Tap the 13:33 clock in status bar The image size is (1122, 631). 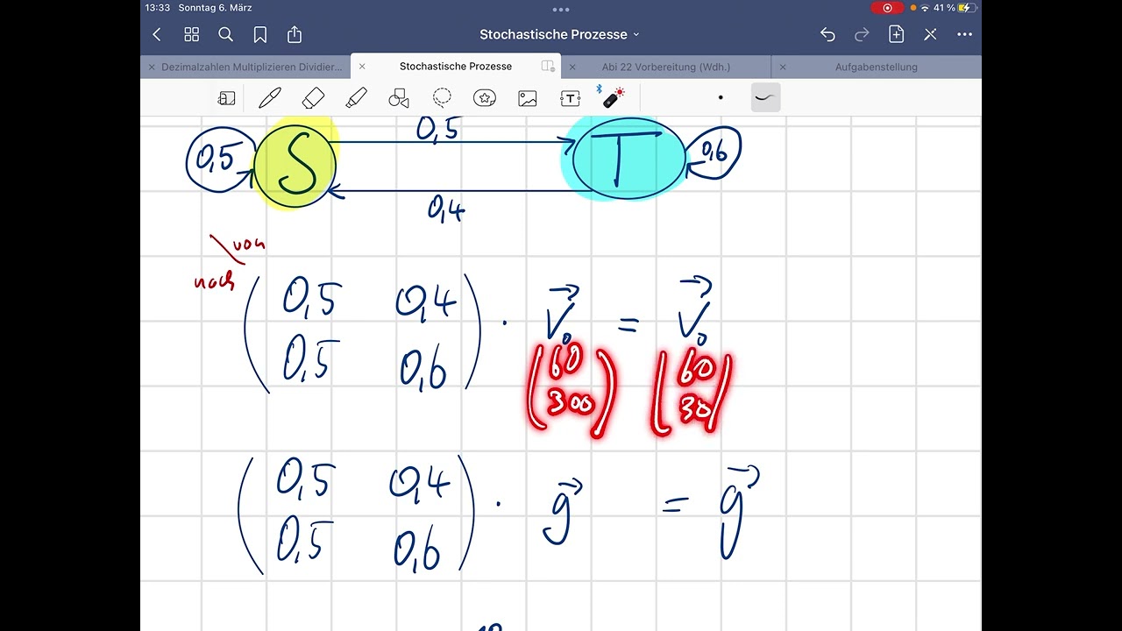pos(158,8)
